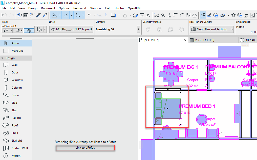Toggle the Snap Grid icon
257x160 pixels.
tap(89, 15)
